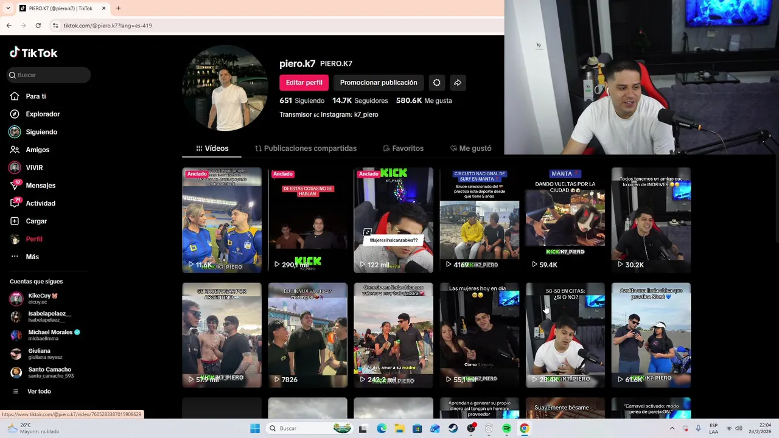Viewport: 779px width, 438px height.
Task: Click the browser back arrow
Action: [9, 26]
